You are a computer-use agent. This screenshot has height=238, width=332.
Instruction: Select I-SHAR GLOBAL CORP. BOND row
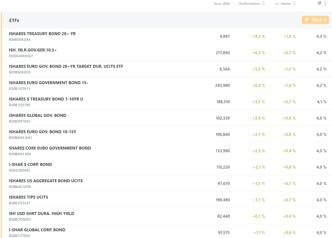[37, 230]
